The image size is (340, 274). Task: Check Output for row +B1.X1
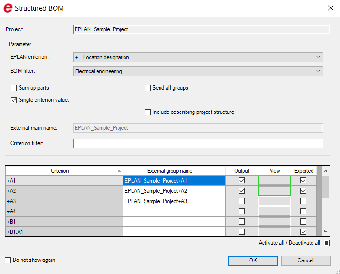pyautogui.click(x=242, y=232)
